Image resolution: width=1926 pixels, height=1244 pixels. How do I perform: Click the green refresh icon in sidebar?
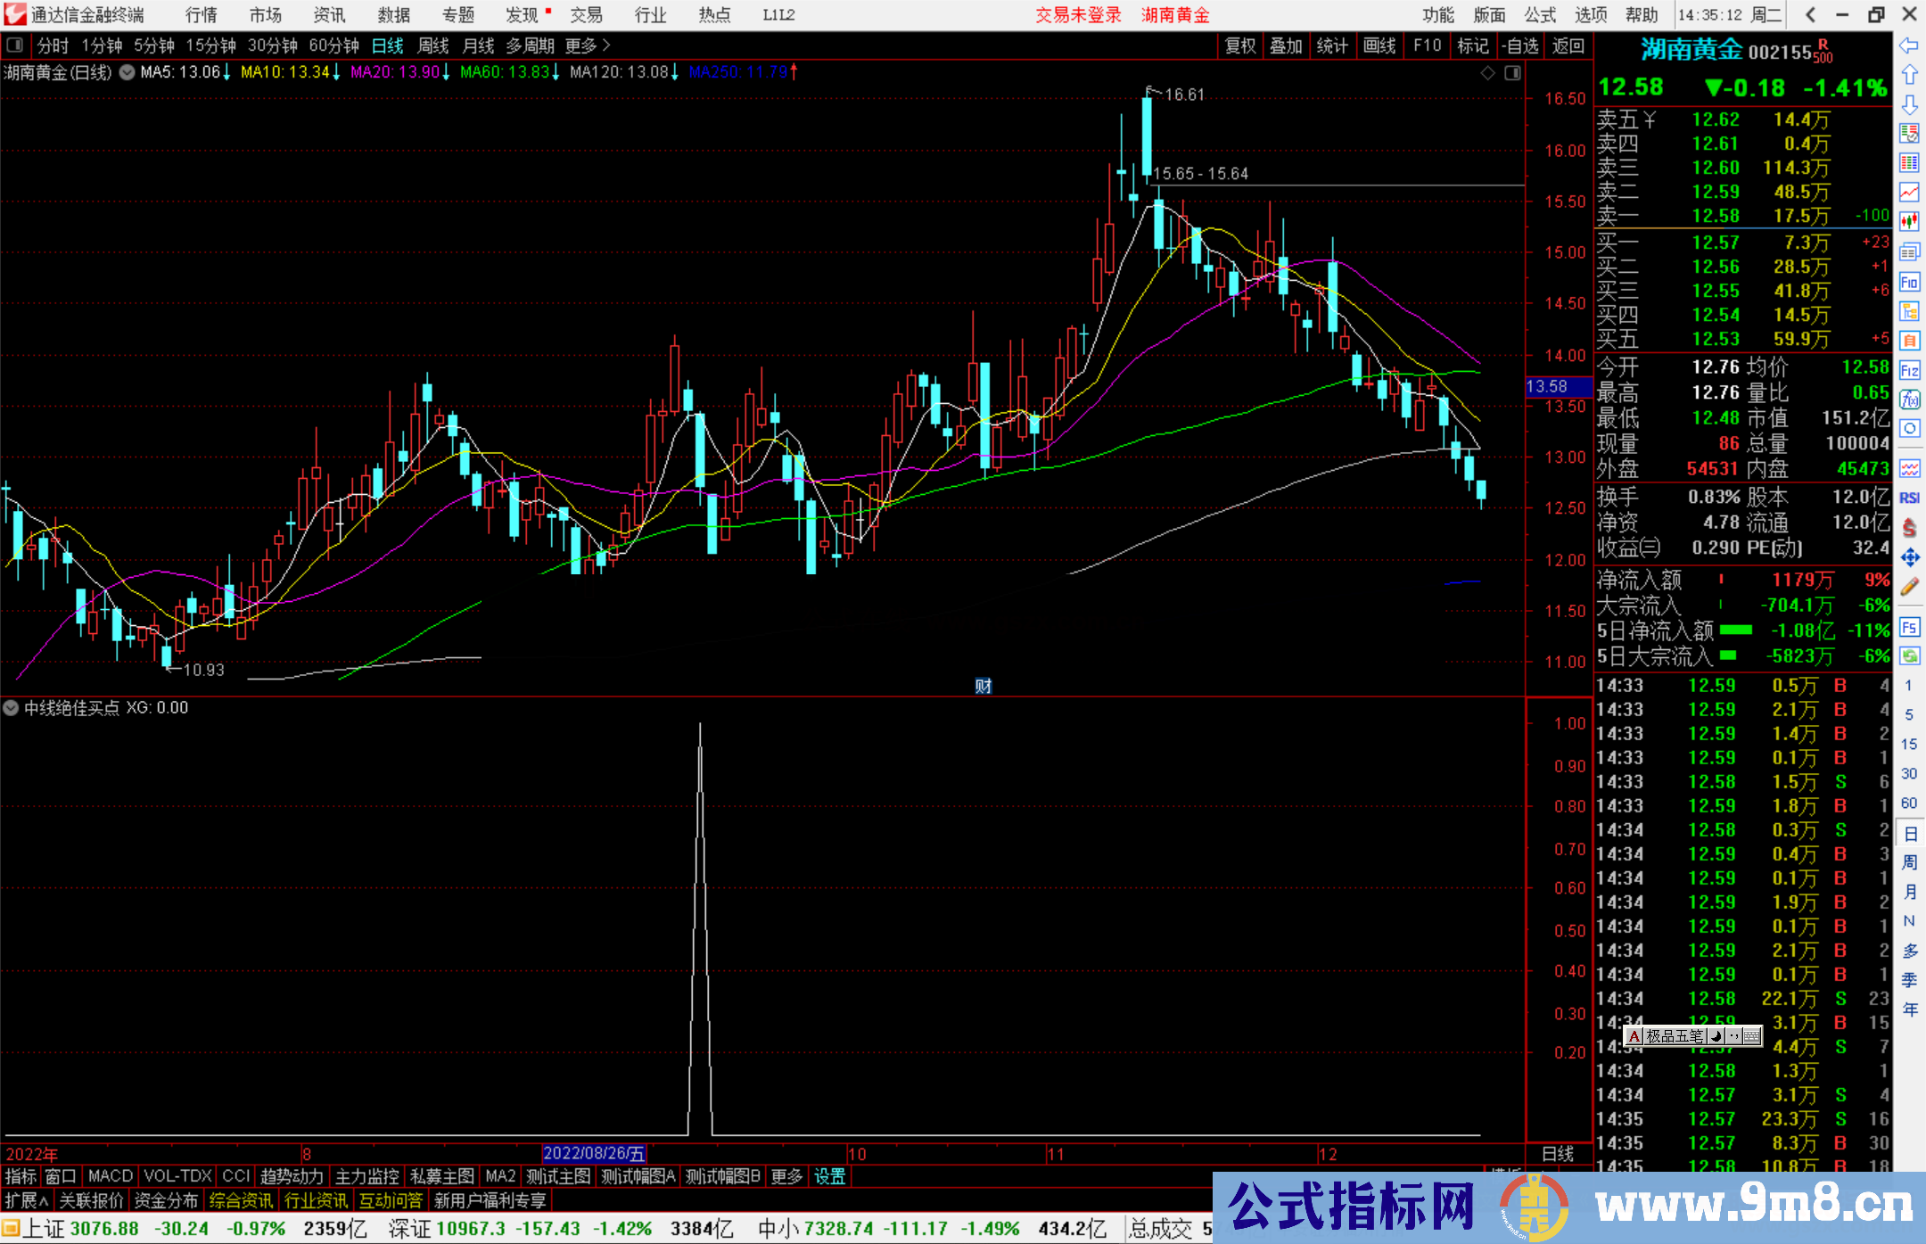click(1909, 656)
